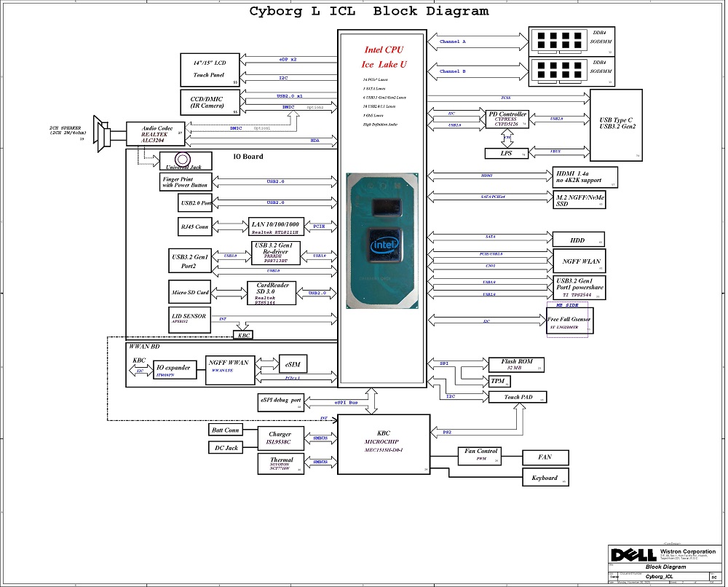Click the 'RJ45 Conn' block
The height and width of the screenshot is (587, 728).
[195, 226]
